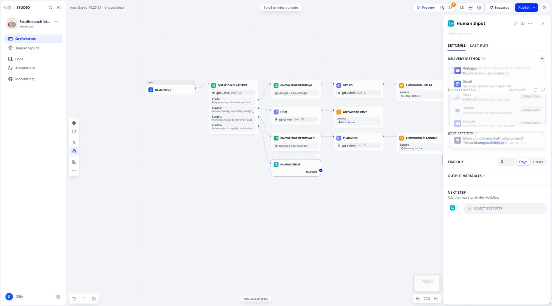Open more options in canvas toolbar

tap(74, 171)
